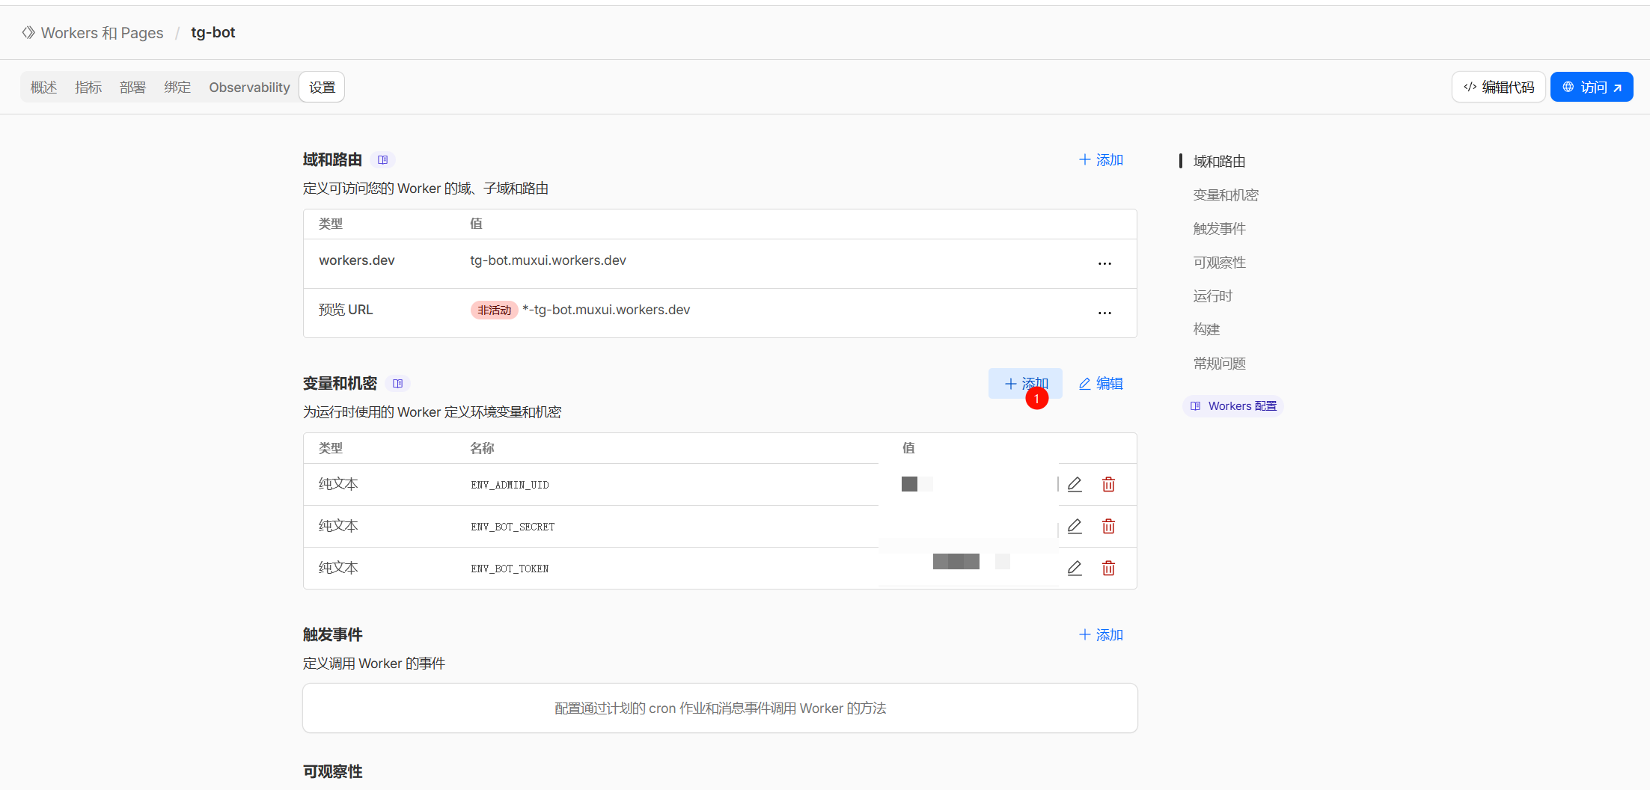Click 添加 in the 触发事件 section
1650x790 pixels.
tap(1100, 634)
